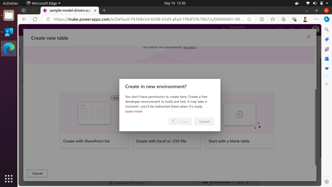Open Browser essentials in the toolbar

[x=294, y=19]
